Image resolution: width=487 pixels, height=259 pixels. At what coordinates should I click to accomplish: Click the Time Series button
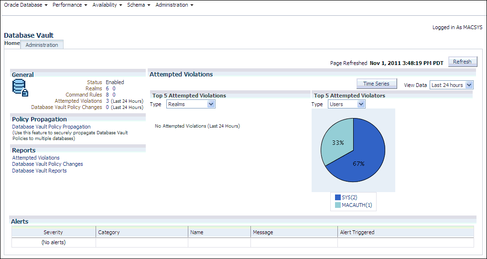click(x=376, y=84)
